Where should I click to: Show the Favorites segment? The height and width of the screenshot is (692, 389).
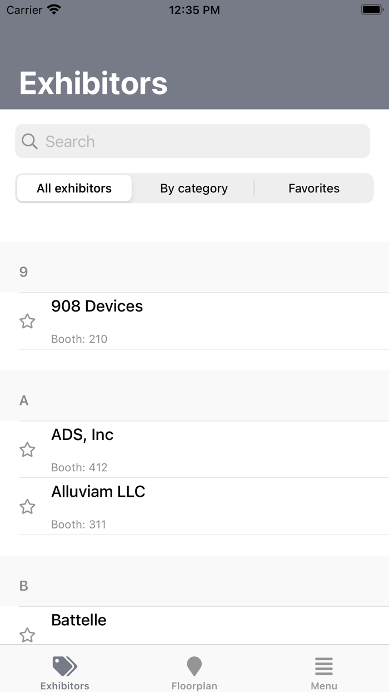click(x=313, y=189)
